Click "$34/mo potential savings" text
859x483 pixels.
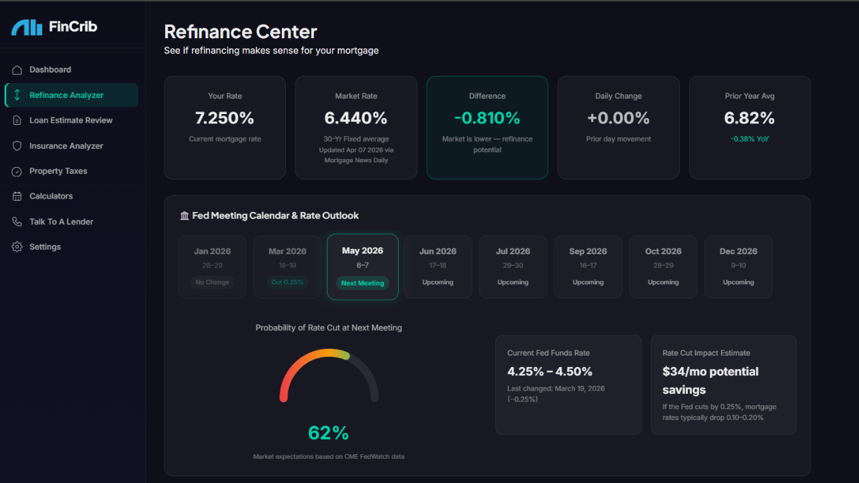pos(711,381)
